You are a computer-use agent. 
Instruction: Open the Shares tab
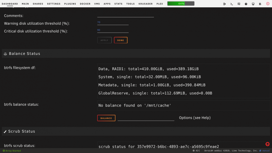(x=38, y=4)
